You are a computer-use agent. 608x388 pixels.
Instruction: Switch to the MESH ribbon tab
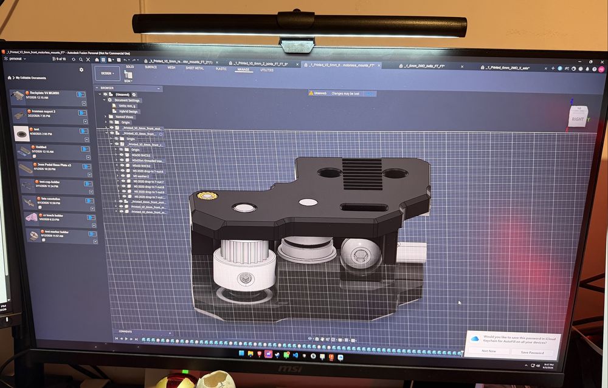[171, 67]
